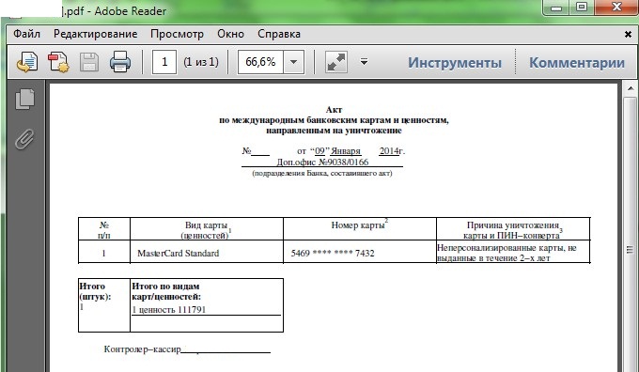Open the Справка menu

(x=279, y=34)
